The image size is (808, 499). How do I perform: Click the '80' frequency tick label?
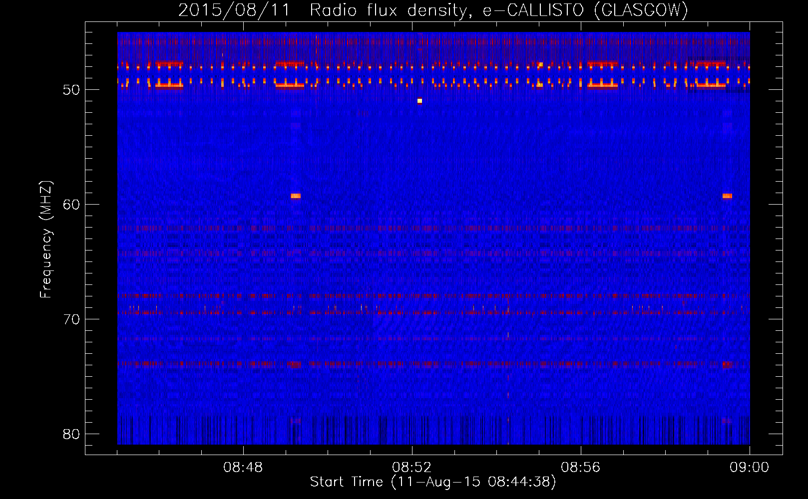point(71,434)
